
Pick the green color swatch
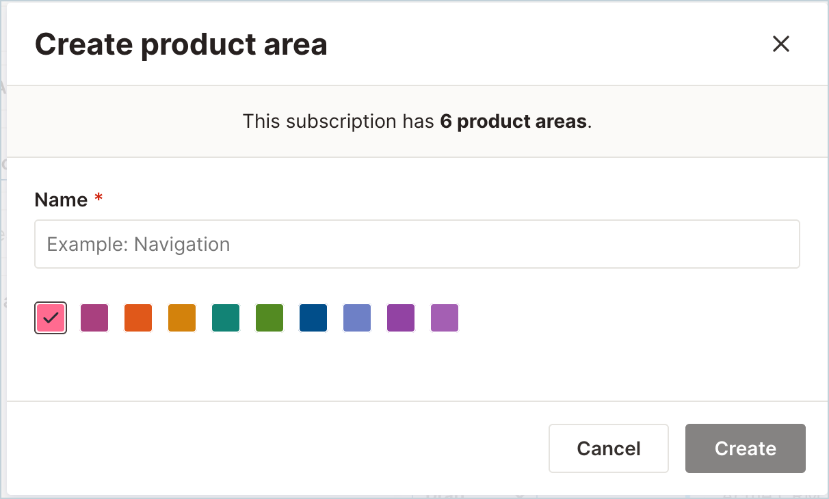[x=269, y=318]
